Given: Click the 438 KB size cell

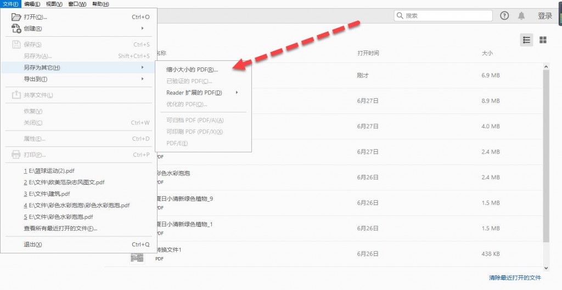Looking at the screenshot, I should coord(490,254).
